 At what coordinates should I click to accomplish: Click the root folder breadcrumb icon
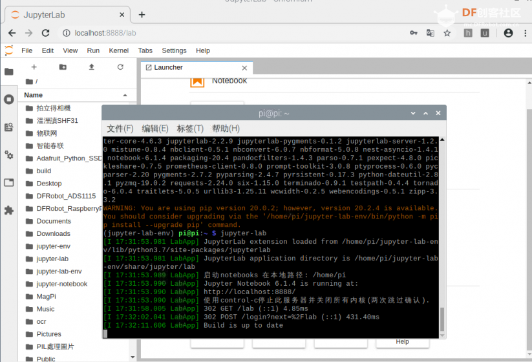point(29,81)
